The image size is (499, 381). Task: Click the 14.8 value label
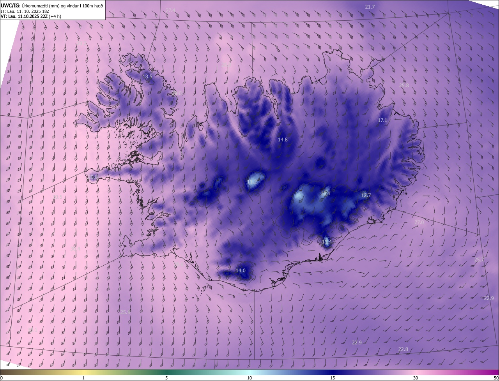tap(283, 139)
